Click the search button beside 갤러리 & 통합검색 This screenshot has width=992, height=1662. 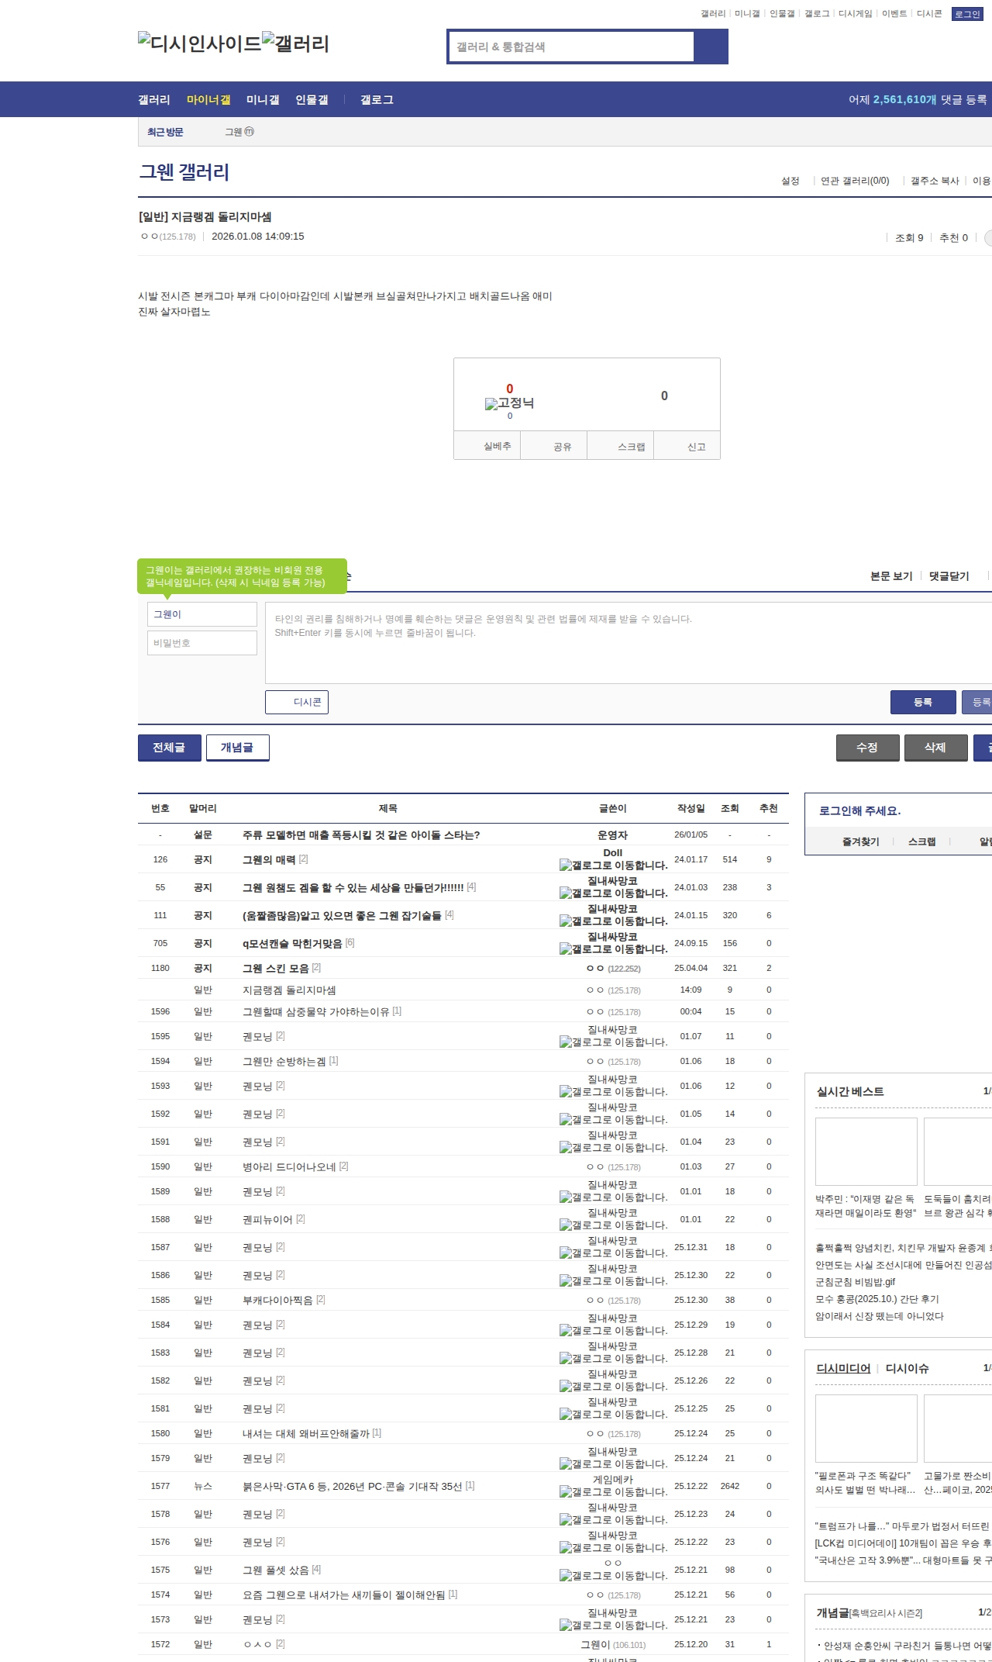coord(711,47)
